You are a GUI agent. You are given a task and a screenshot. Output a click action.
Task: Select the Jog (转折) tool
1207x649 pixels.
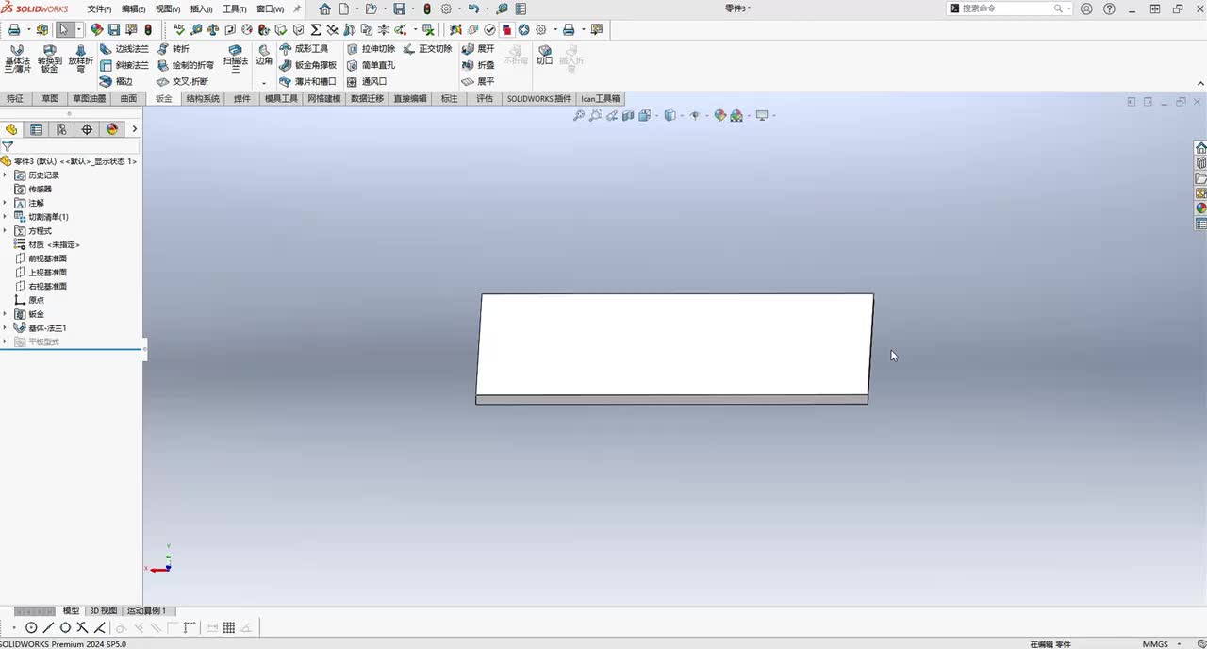coord(173,49)
